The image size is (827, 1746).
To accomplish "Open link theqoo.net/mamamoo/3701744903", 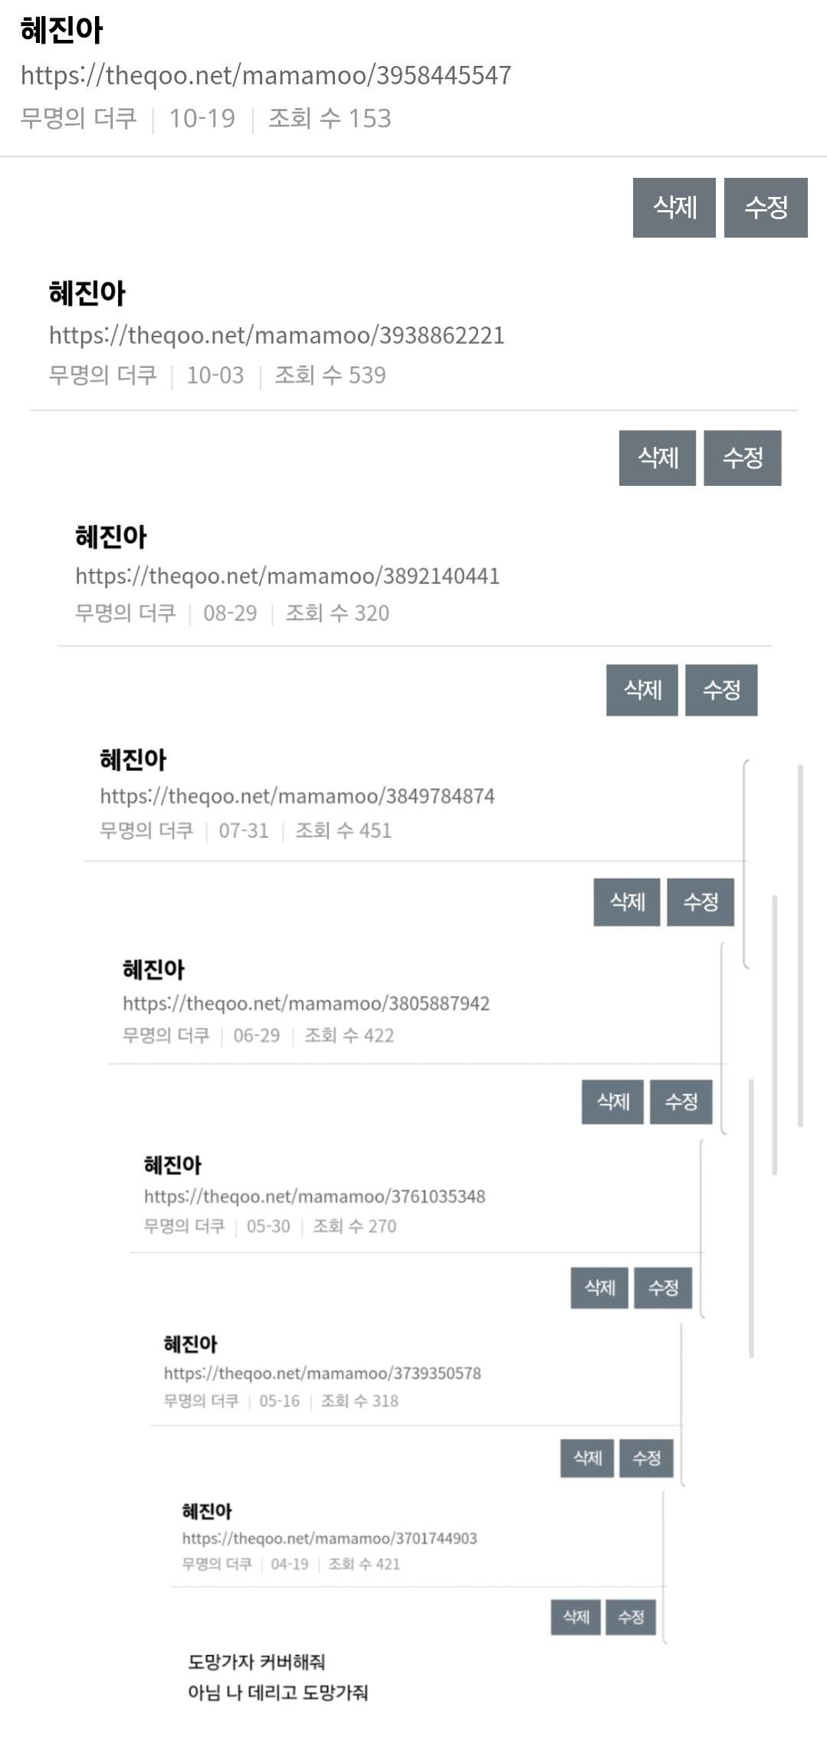I will (329, 1538).
